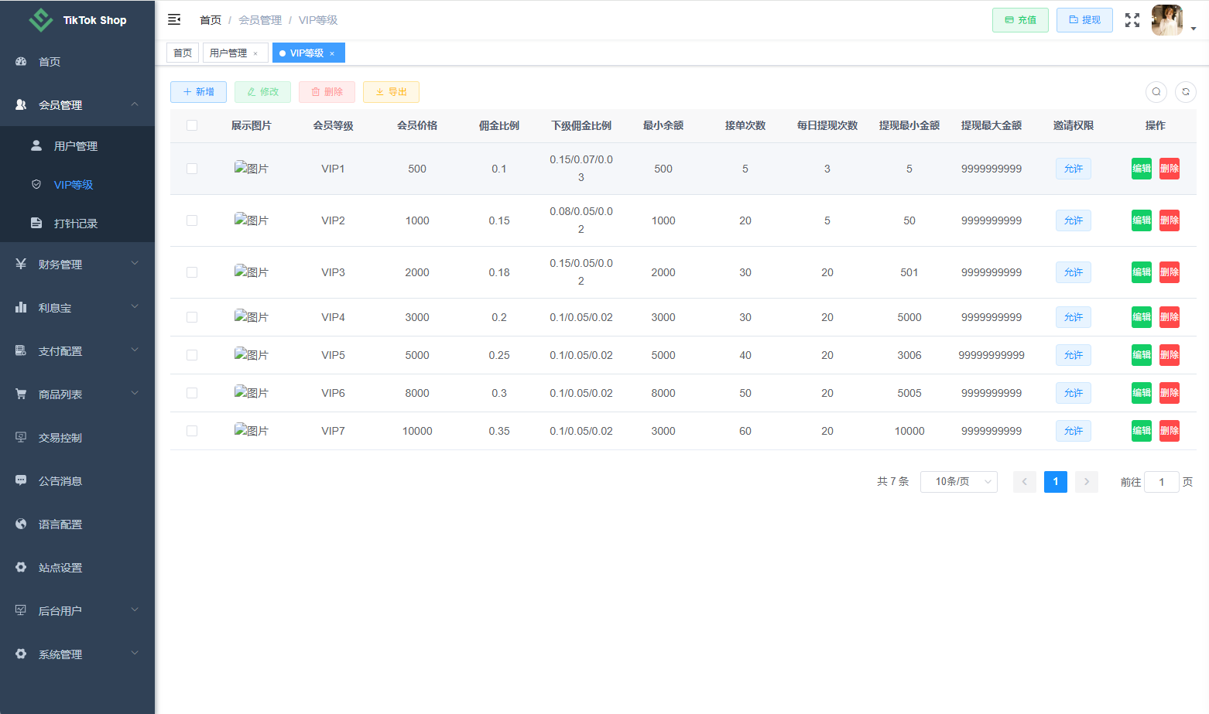The height and width of the screenshot is (714, 1209).
Task: Toggle the sidebar collapse hamburger icon
Action: coord(174,19)
